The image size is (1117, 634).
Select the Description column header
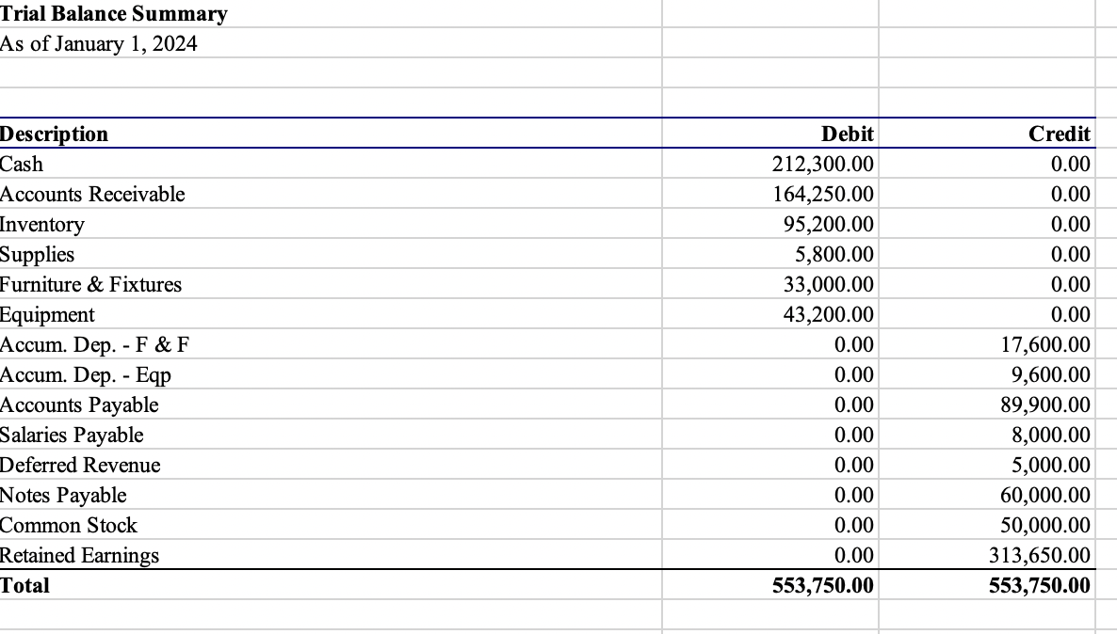(x=54, y=134)
